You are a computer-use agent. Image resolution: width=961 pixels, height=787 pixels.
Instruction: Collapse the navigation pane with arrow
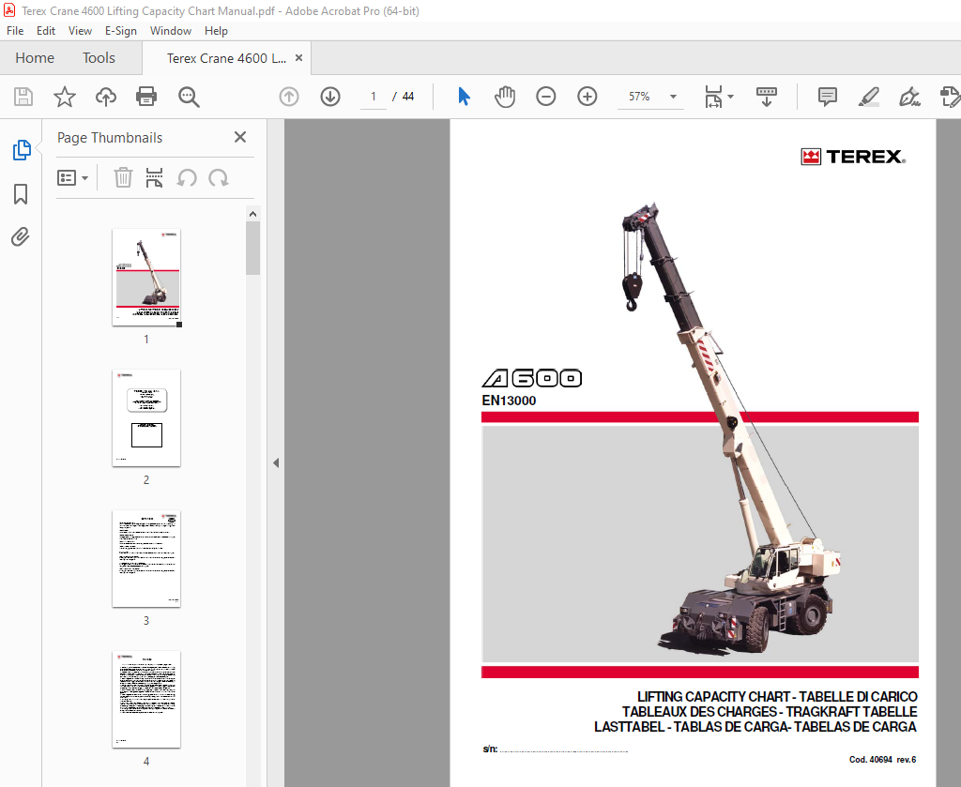(276, 463)
